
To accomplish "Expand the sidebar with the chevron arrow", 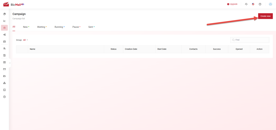I will [10, 63].
